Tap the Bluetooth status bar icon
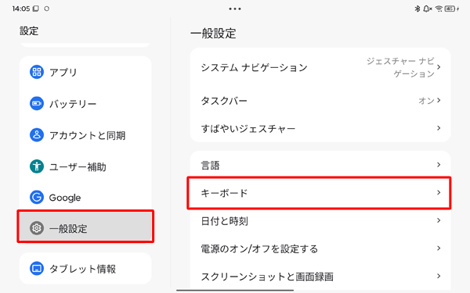470x293 pixels. pos(418,9)
